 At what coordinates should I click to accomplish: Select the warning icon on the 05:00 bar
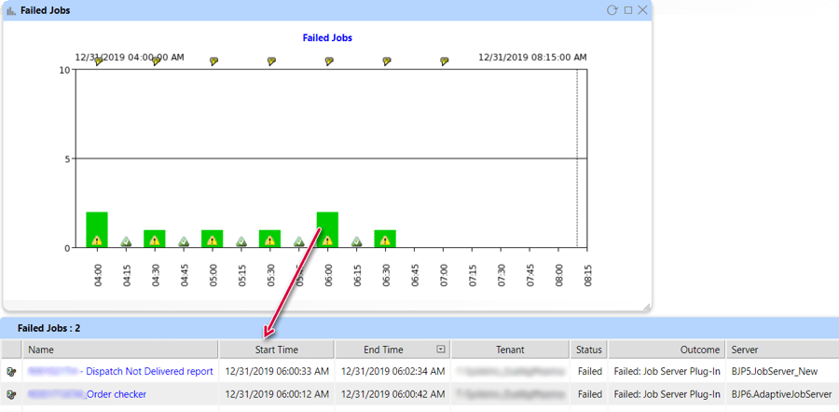[x=212, y=240]
